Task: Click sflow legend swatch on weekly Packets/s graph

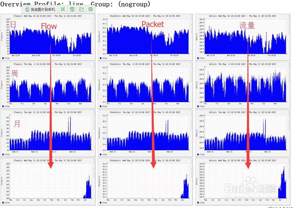Action: coord(100,106)
